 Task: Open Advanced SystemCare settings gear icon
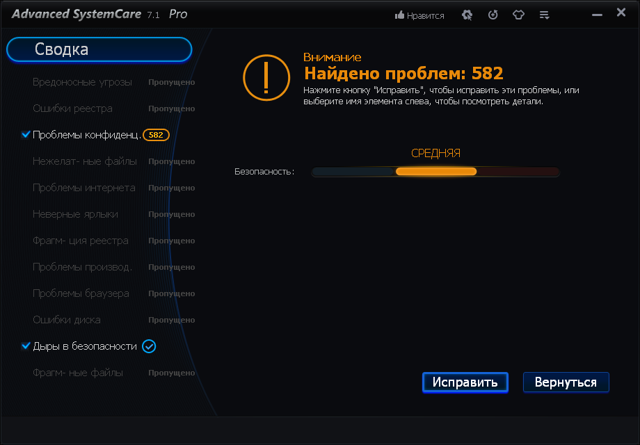[x=466, y=15]
